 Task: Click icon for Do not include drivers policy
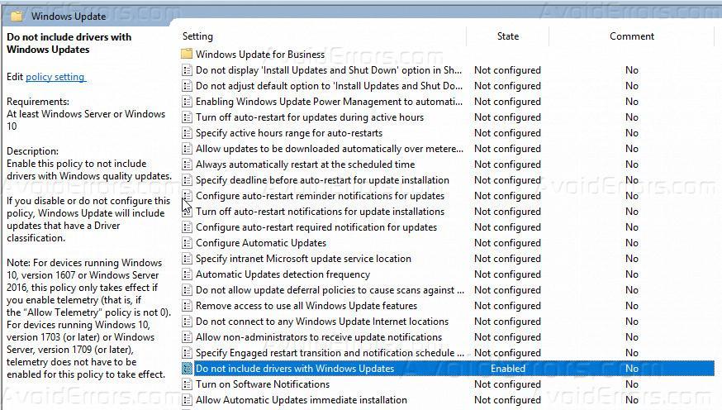187,369
